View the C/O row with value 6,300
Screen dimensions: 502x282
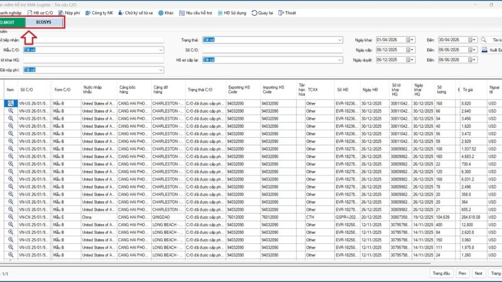[11, 171]
